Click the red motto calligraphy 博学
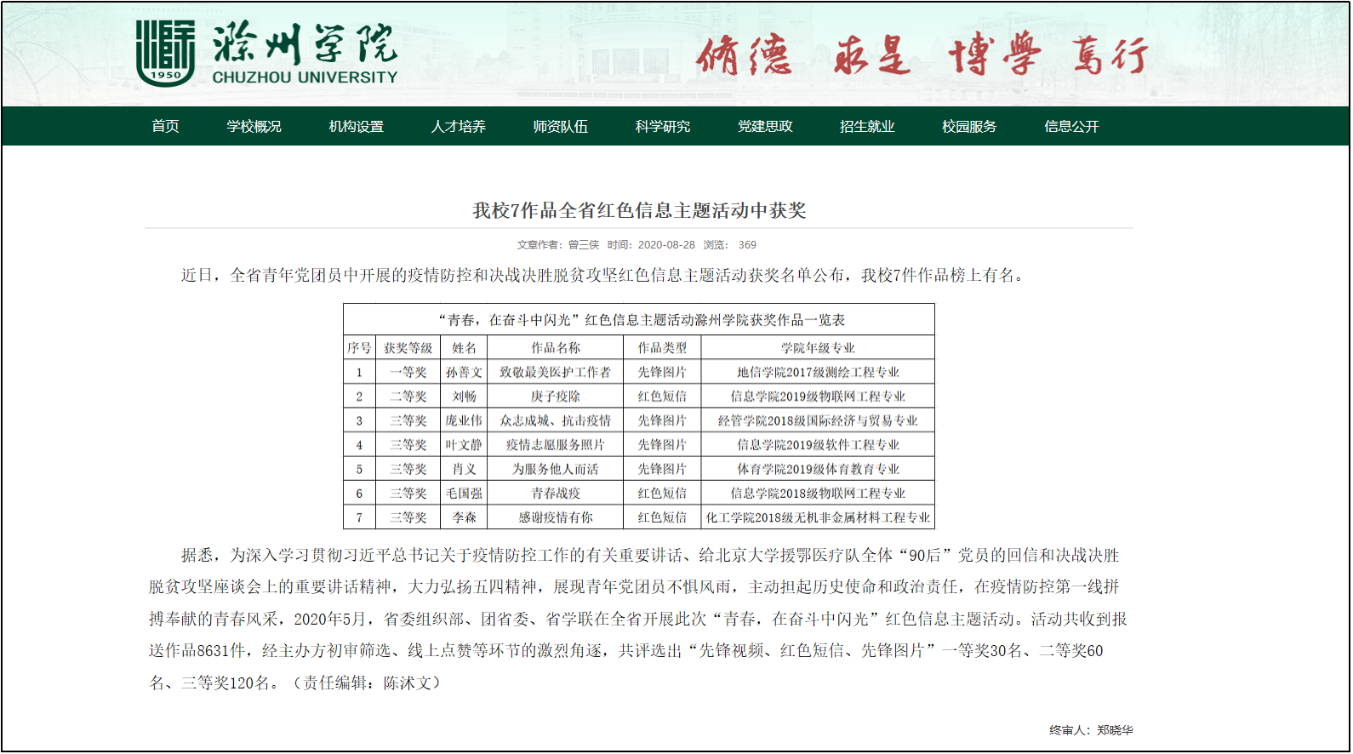This screenshot has width=1353, height=754. 994,55
